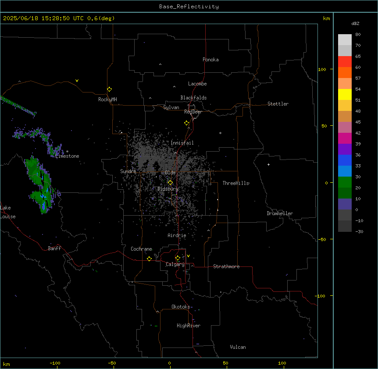The width and height of the screenshot is (378, 369).
Task: Select the Sundre label
Action: [x=128, y=171]
